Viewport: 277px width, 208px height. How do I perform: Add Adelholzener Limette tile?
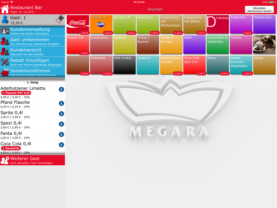pos(171,65)
